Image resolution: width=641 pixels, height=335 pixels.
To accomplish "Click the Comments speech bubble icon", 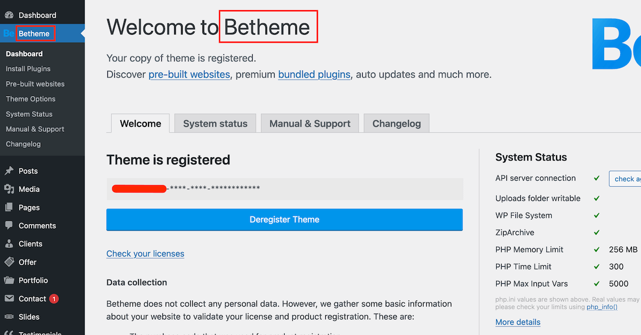I will point(9,226).
